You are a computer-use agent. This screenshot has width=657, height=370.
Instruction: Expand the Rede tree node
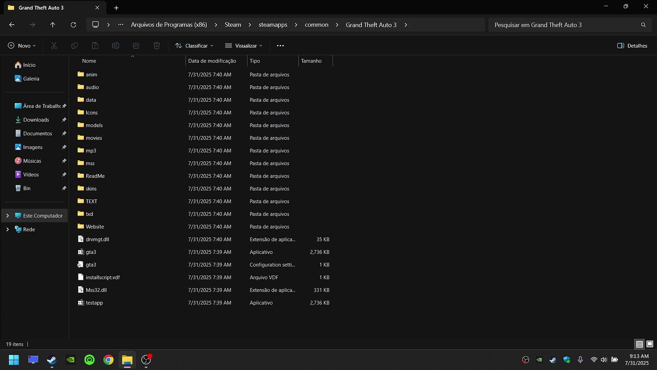click(x=7, y=229)
